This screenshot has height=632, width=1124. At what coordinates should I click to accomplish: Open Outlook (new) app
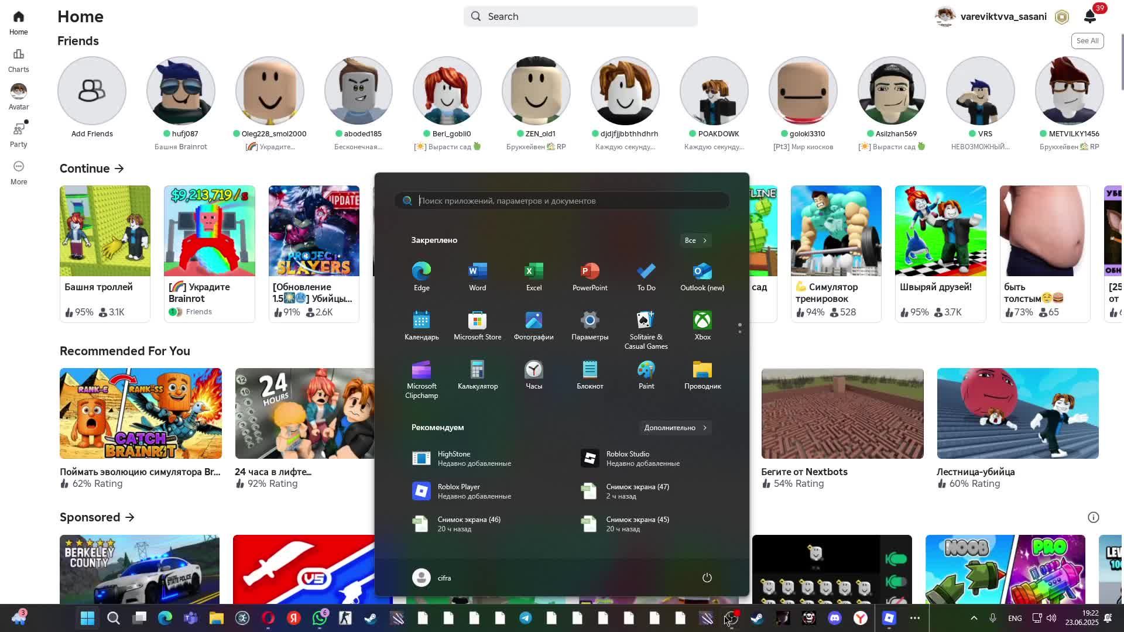tap(702, 276)
